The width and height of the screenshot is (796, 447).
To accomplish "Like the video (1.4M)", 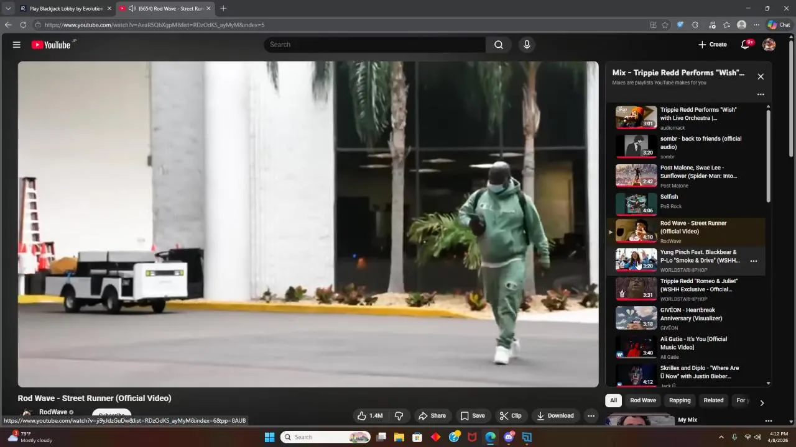I will tap(370, 416).
